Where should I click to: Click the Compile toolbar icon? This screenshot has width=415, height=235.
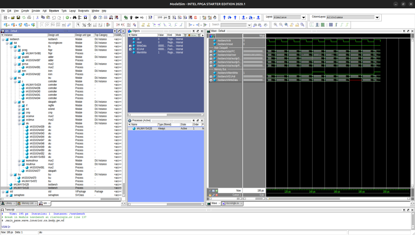(x=94, y=17)
